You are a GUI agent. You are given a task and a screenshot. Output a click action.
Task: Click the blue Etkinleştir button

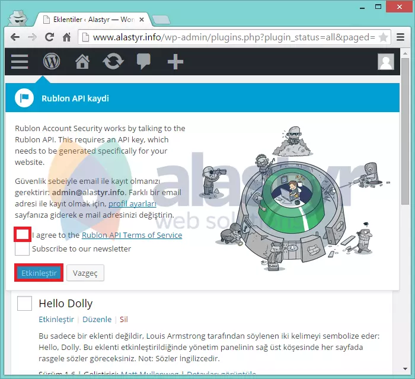click(39, 273)
